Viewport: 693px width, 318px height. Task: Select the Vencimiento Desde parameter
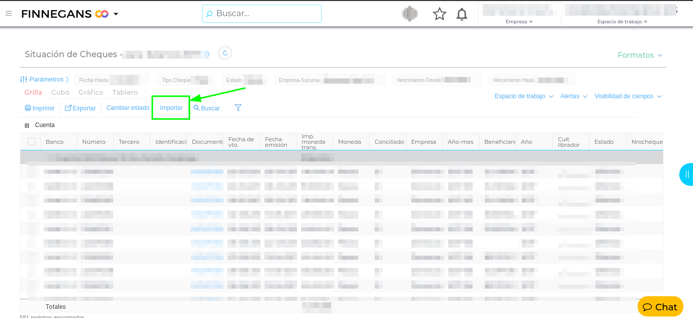click(437, 80)
